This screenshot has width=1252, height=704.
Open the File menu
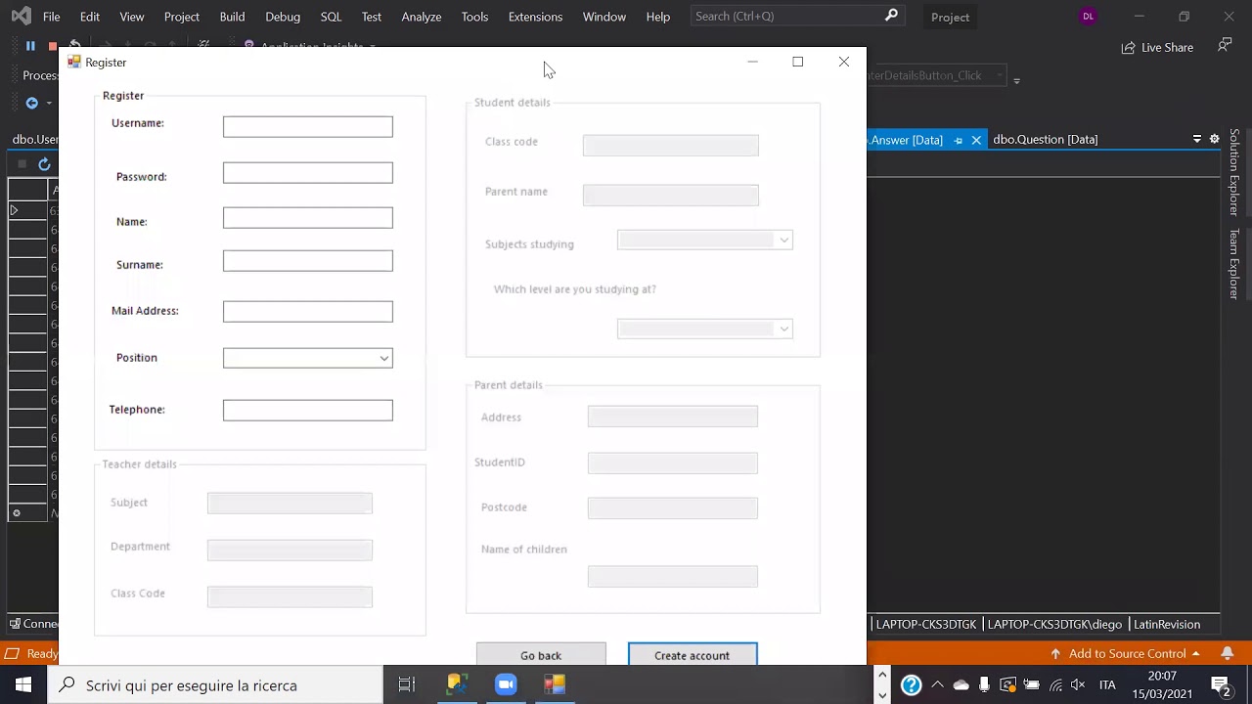coord(51,17)
